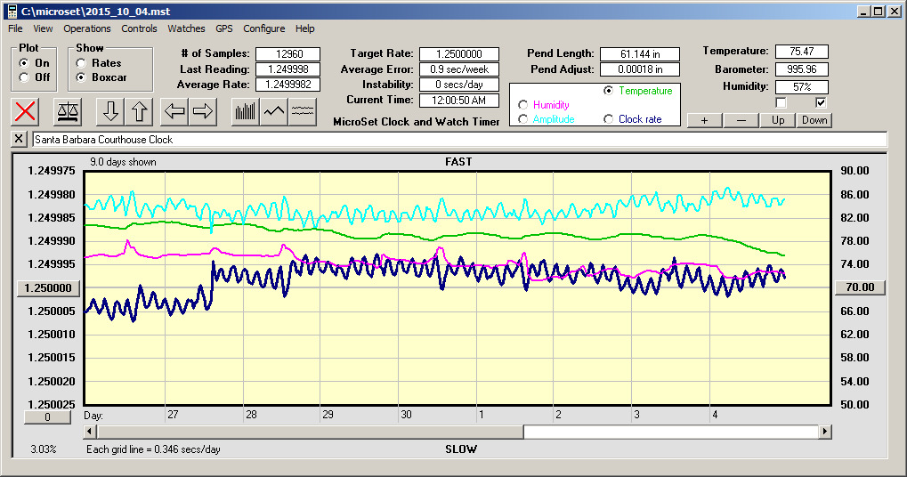
Task: Click the scrollbar left arrow
Action: click(90, 432)
